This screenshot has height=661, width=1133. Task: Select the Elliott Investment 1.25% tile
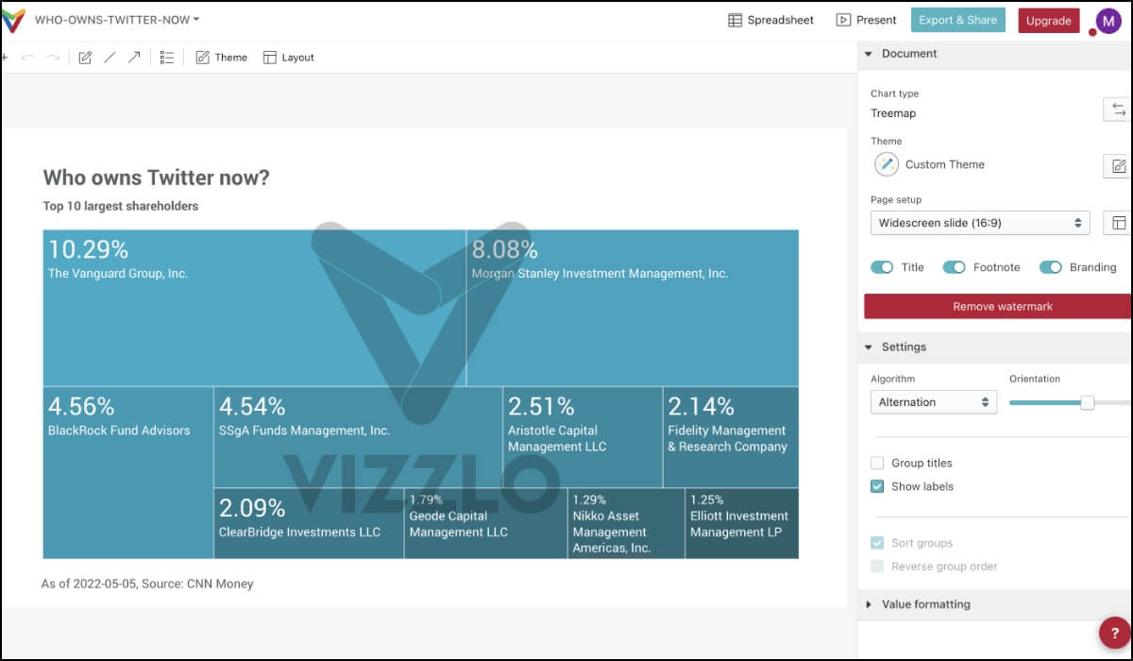click(742, 523)
